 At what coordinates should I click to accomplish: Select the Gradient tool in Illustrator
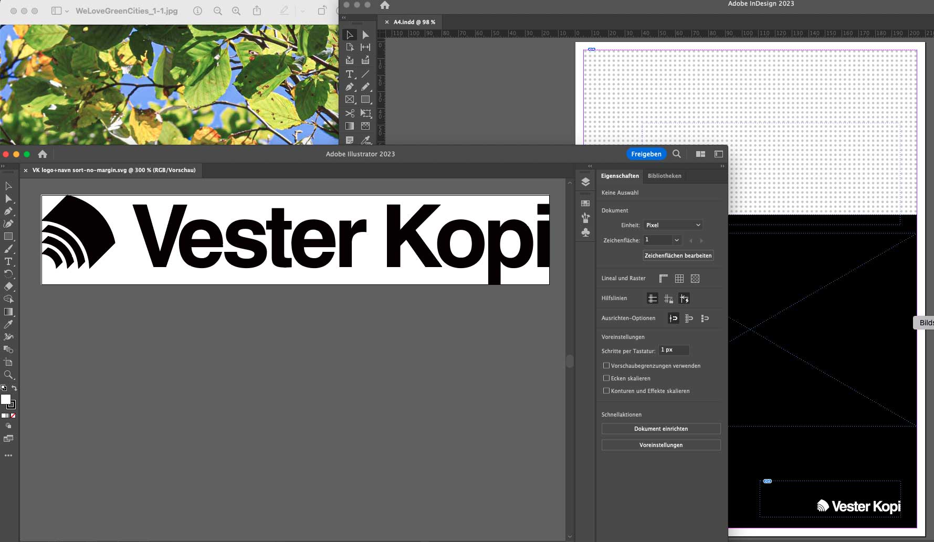coord(9,311)
